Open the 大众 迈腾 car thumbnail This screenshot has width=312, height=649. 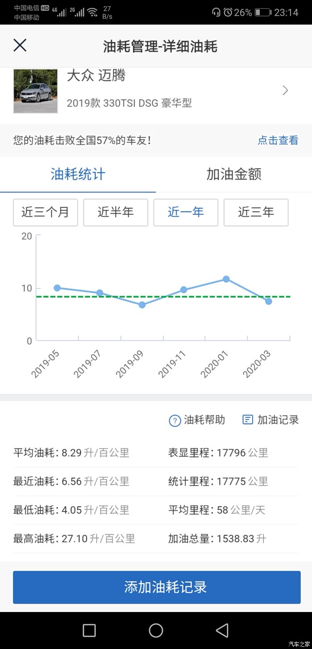pos(36,91)
